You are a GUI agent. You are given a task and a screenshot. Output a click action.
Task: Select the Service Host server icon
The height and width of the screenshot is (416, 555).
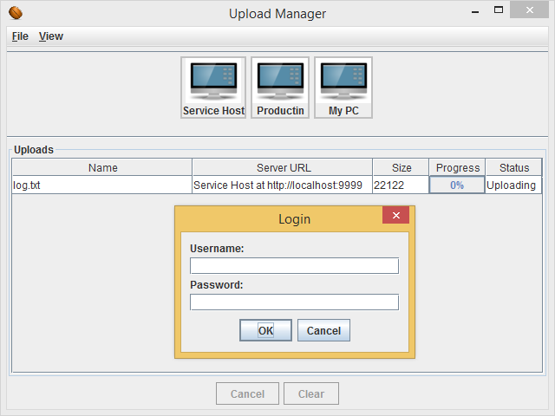point(213,88)
